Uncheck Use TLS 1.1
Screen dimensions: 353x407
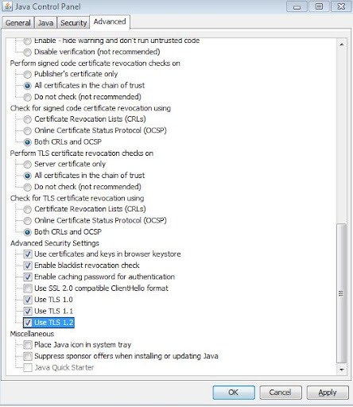click(x=28, y=311)
